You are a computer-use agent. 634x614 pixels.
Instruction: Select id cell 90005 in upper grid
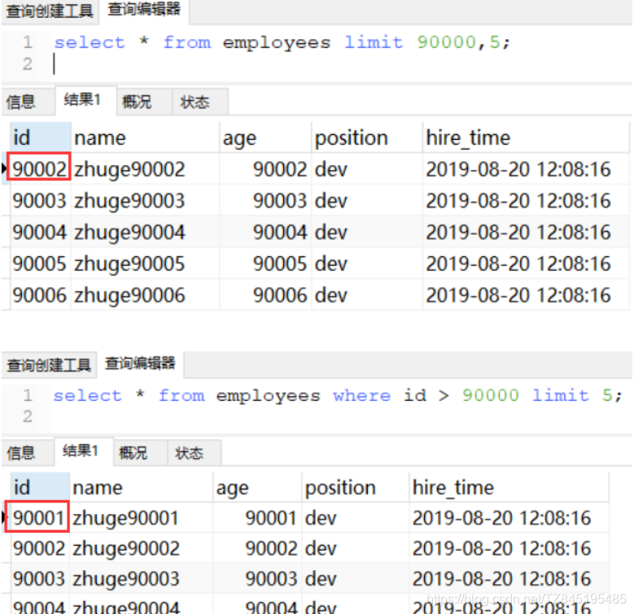pos(39,263)
